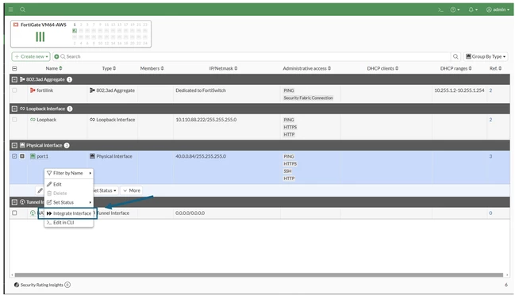Choose Integrate Interface menu entry
The height and width of the screenshot is (295, 515).
(69, 213)
